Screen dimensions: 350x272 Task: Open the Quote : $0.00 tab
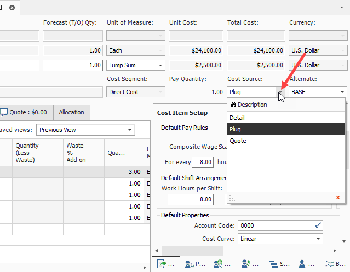(24, 112)
